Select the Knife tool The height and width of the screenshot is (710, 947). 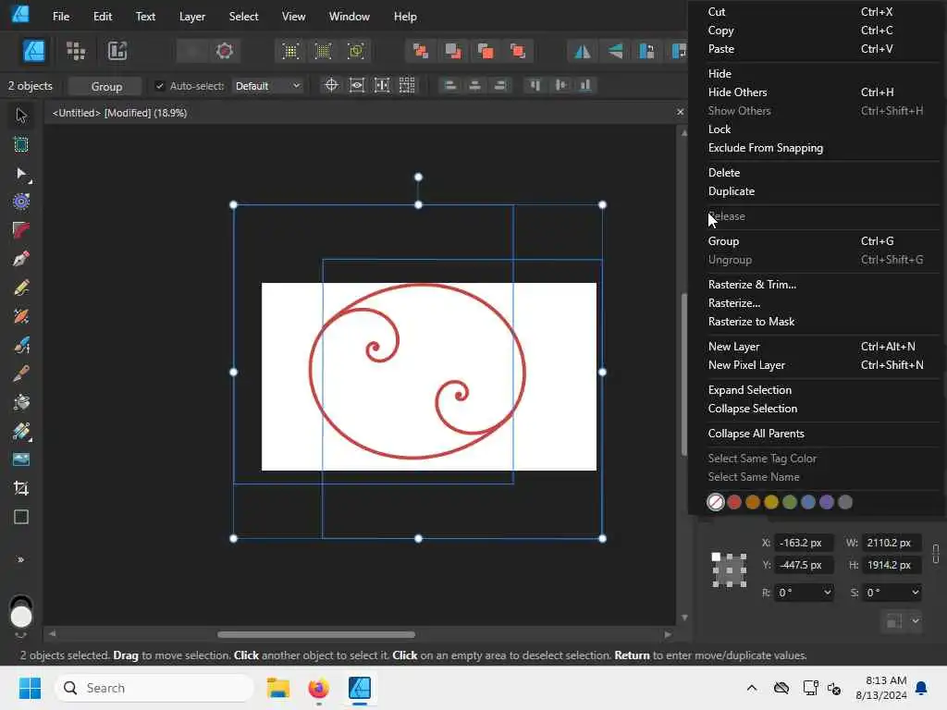21,373
